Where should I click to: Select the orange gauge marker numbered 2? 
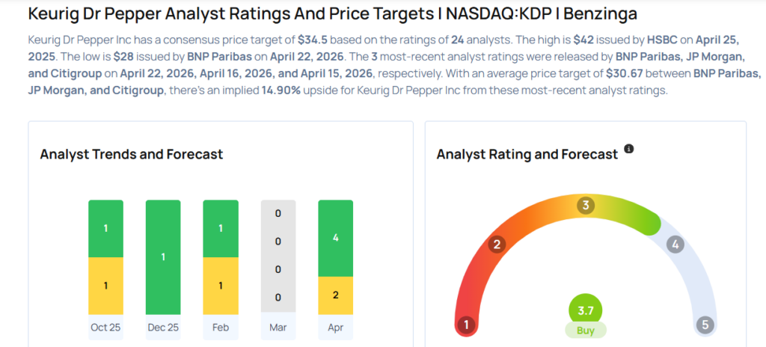coord(495,244)
